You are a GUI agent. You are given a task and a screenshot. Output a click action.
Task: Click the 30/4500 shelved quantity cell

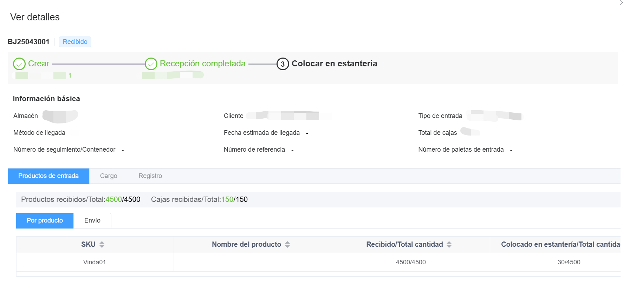pyautogui.click(x=569, y=262)
